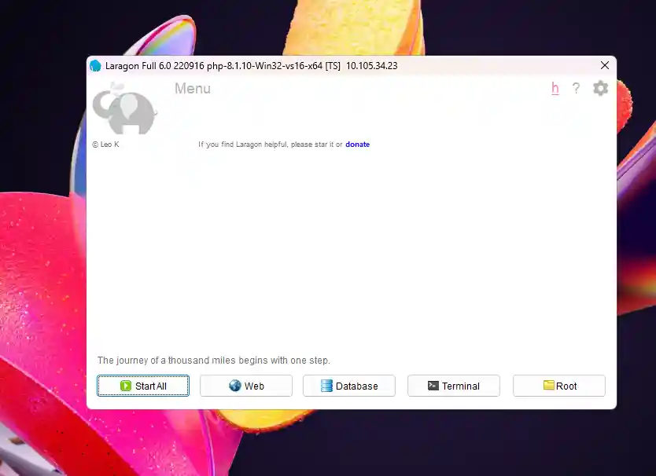The image size is (656, 476).
Task: Open the Database button
Action: coord(349,386)
